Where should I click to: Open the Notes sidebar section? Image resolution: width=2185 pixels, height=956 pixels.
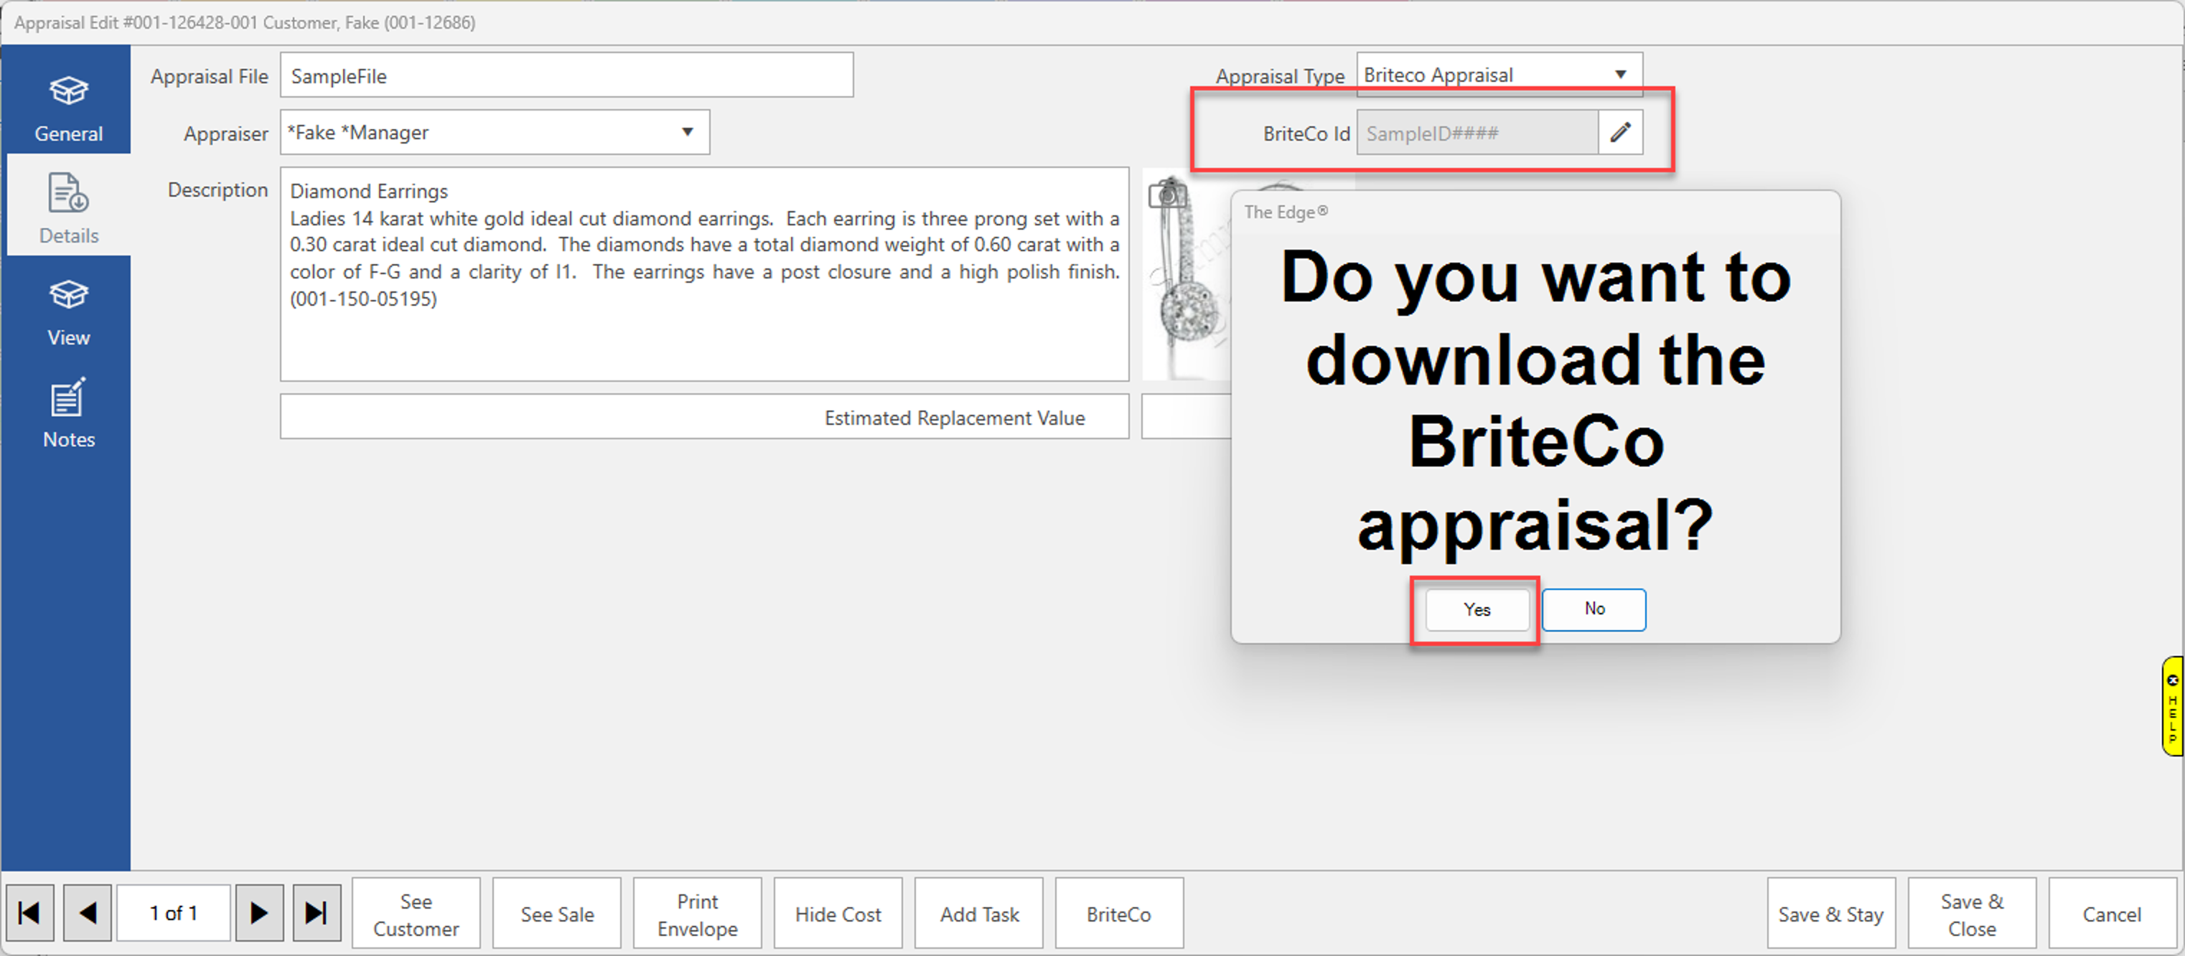(x=68, y=413)
